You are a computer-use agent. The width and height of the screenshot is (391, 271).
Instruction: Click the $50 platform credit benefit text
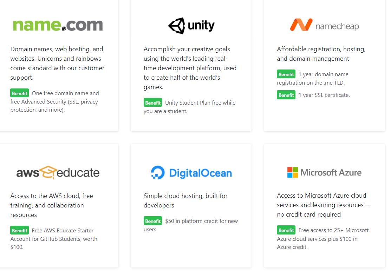(x=201, y=221)
